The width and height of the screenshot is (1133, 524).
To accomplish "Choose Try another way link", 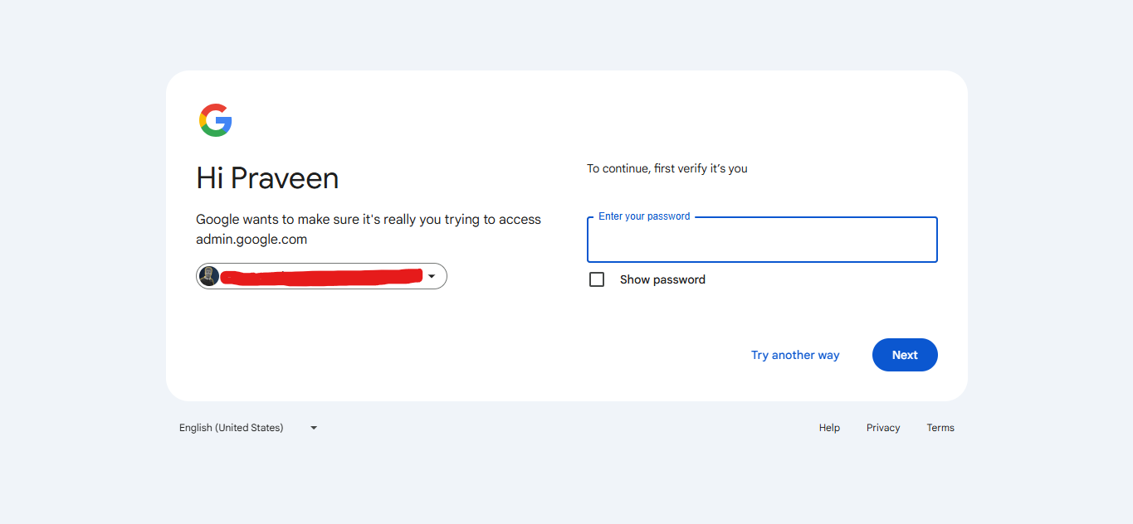I will coord(795,355).
